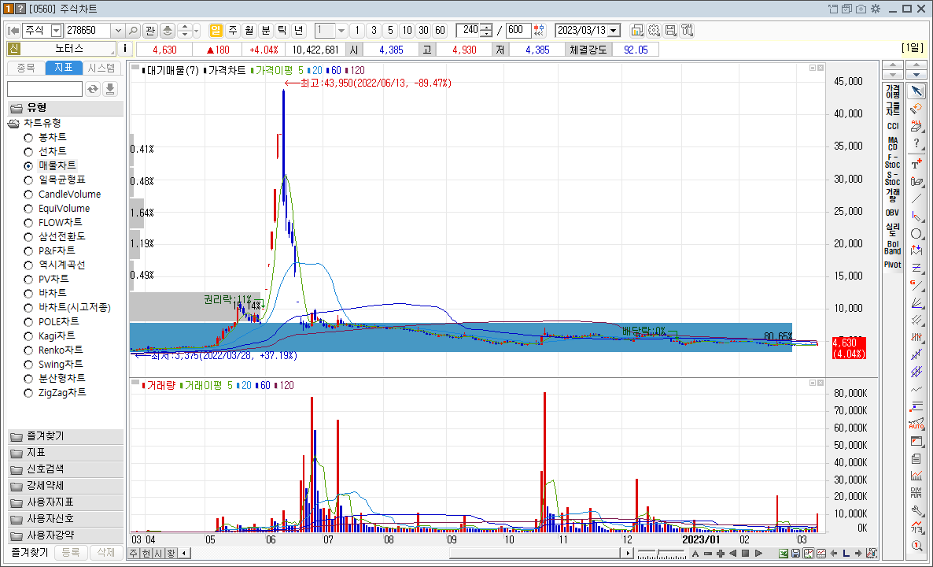The height and width of the screenshot is (567, 933).
Task: Select the 선차트 radio button
Action: click(28, 152)
